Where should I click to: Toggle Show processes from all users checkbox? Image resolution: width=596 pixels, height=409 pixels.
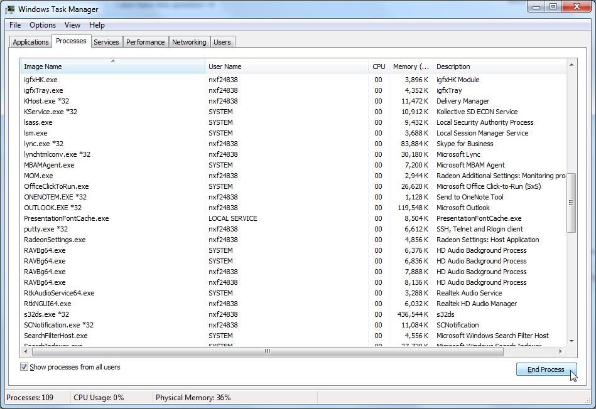click(x=24, y=367)
